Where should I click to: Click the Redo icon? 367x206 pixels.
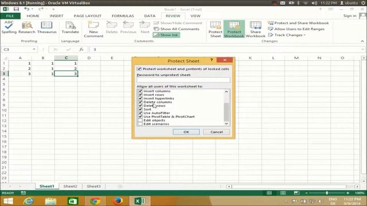(x=41, y=9)
